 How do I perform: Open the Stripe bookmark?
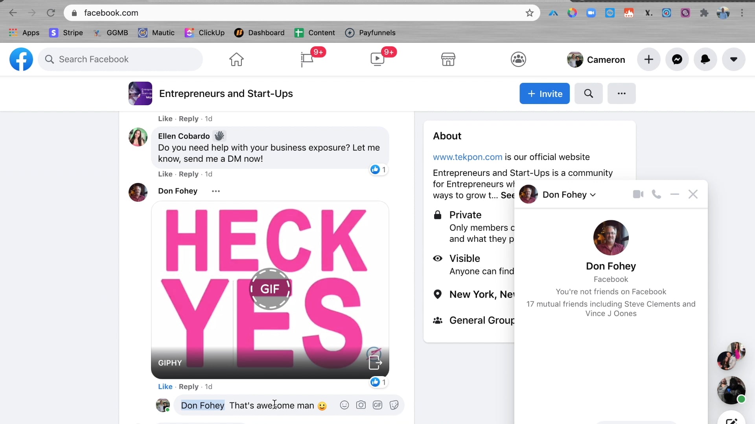66,33
